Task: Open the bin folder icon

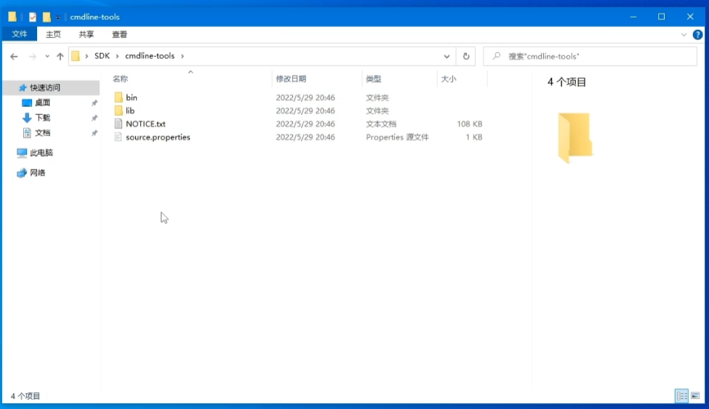Action: [x=119, y=98]
